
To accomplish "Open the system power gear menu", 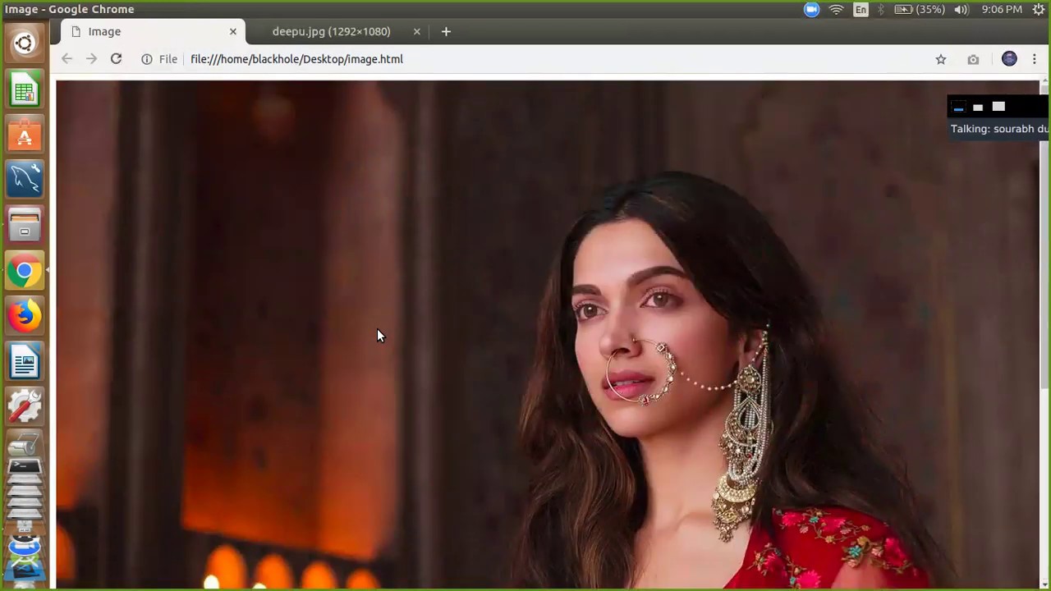I will point(1039,10).
